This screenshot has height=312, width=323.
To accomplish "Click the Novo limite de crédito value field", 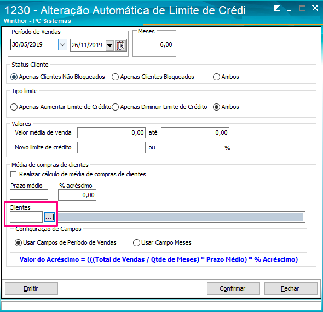I will pos(111,147).
